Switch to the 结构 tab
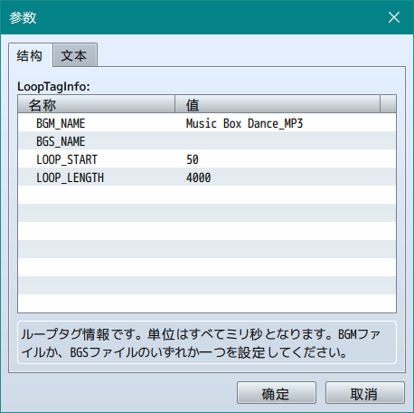 click(31, 55)
